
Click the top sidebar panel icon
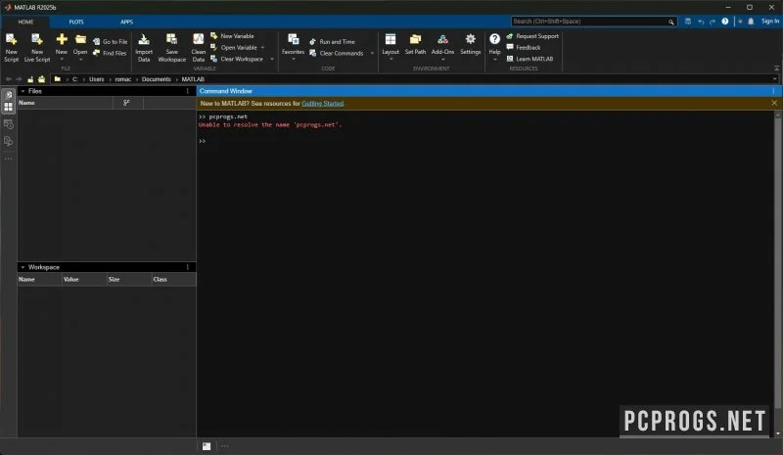click(9, 95)
